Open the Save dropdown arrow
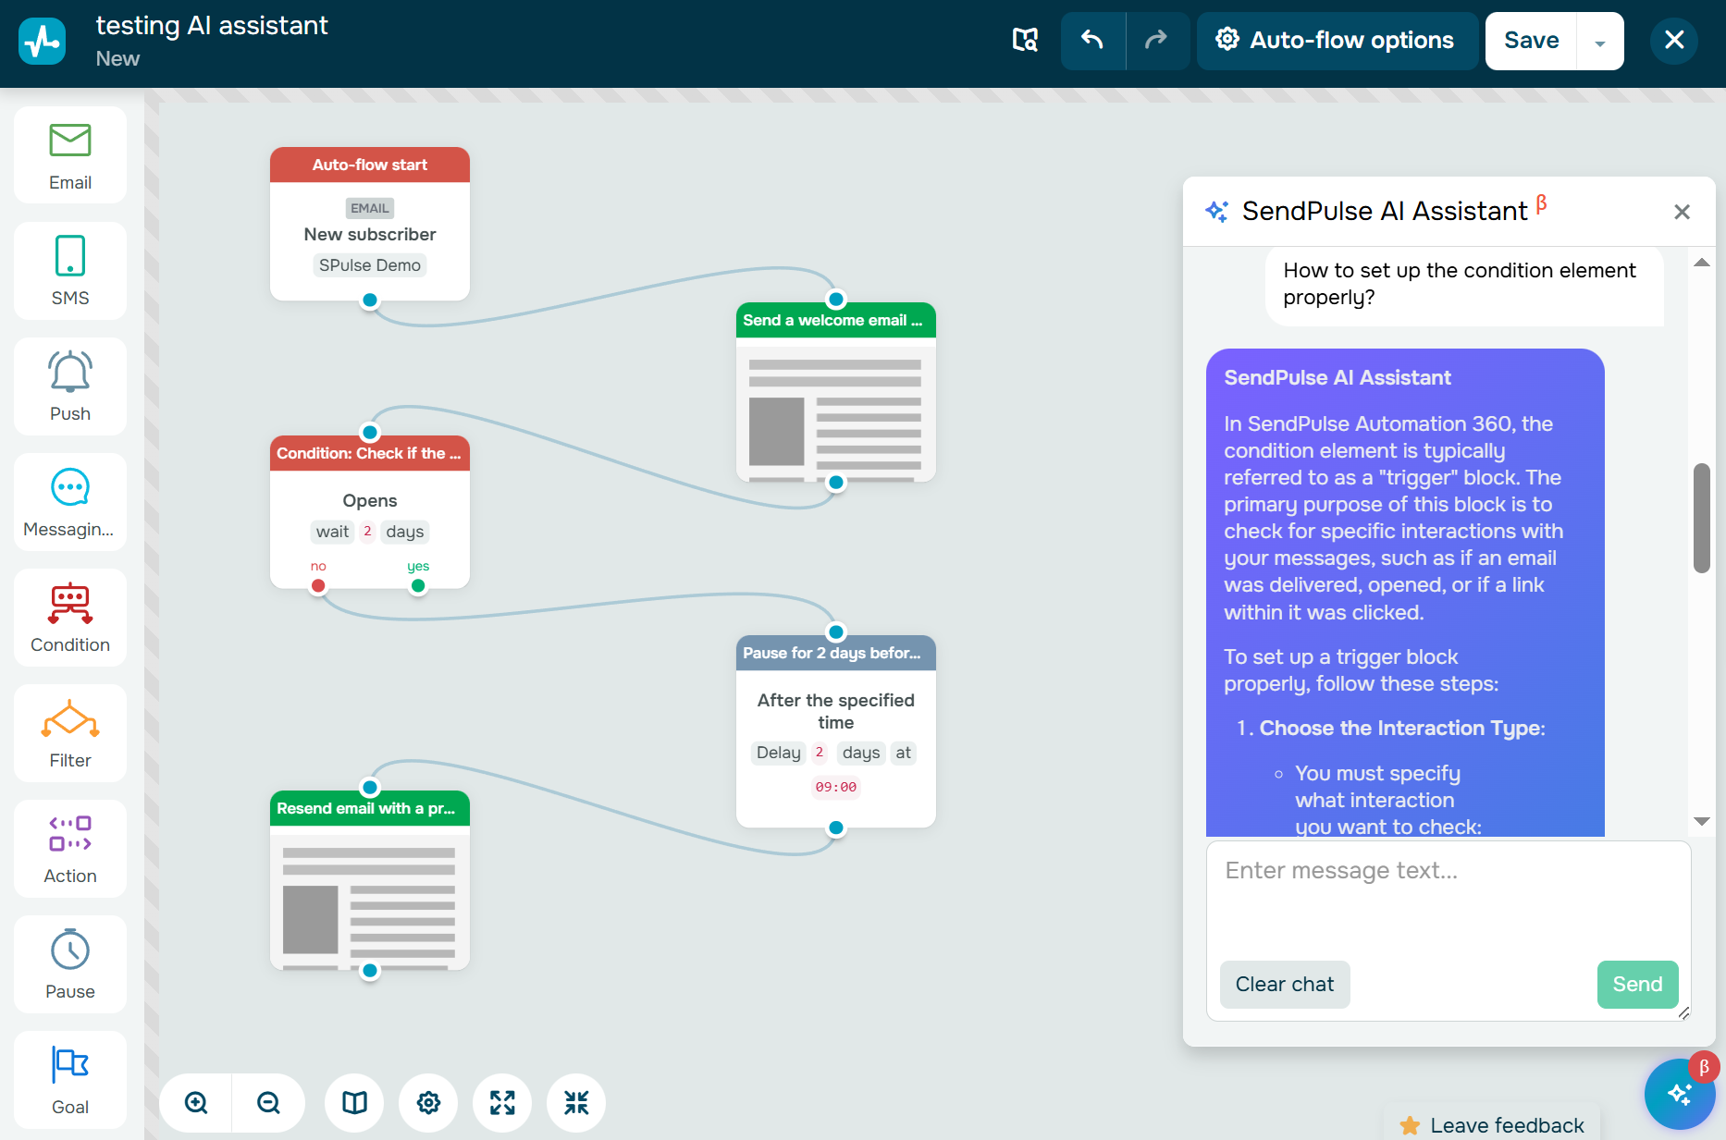 pos(1599,41)
